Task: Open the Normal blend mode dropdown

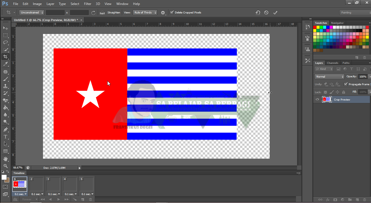Action: (329, 77)
